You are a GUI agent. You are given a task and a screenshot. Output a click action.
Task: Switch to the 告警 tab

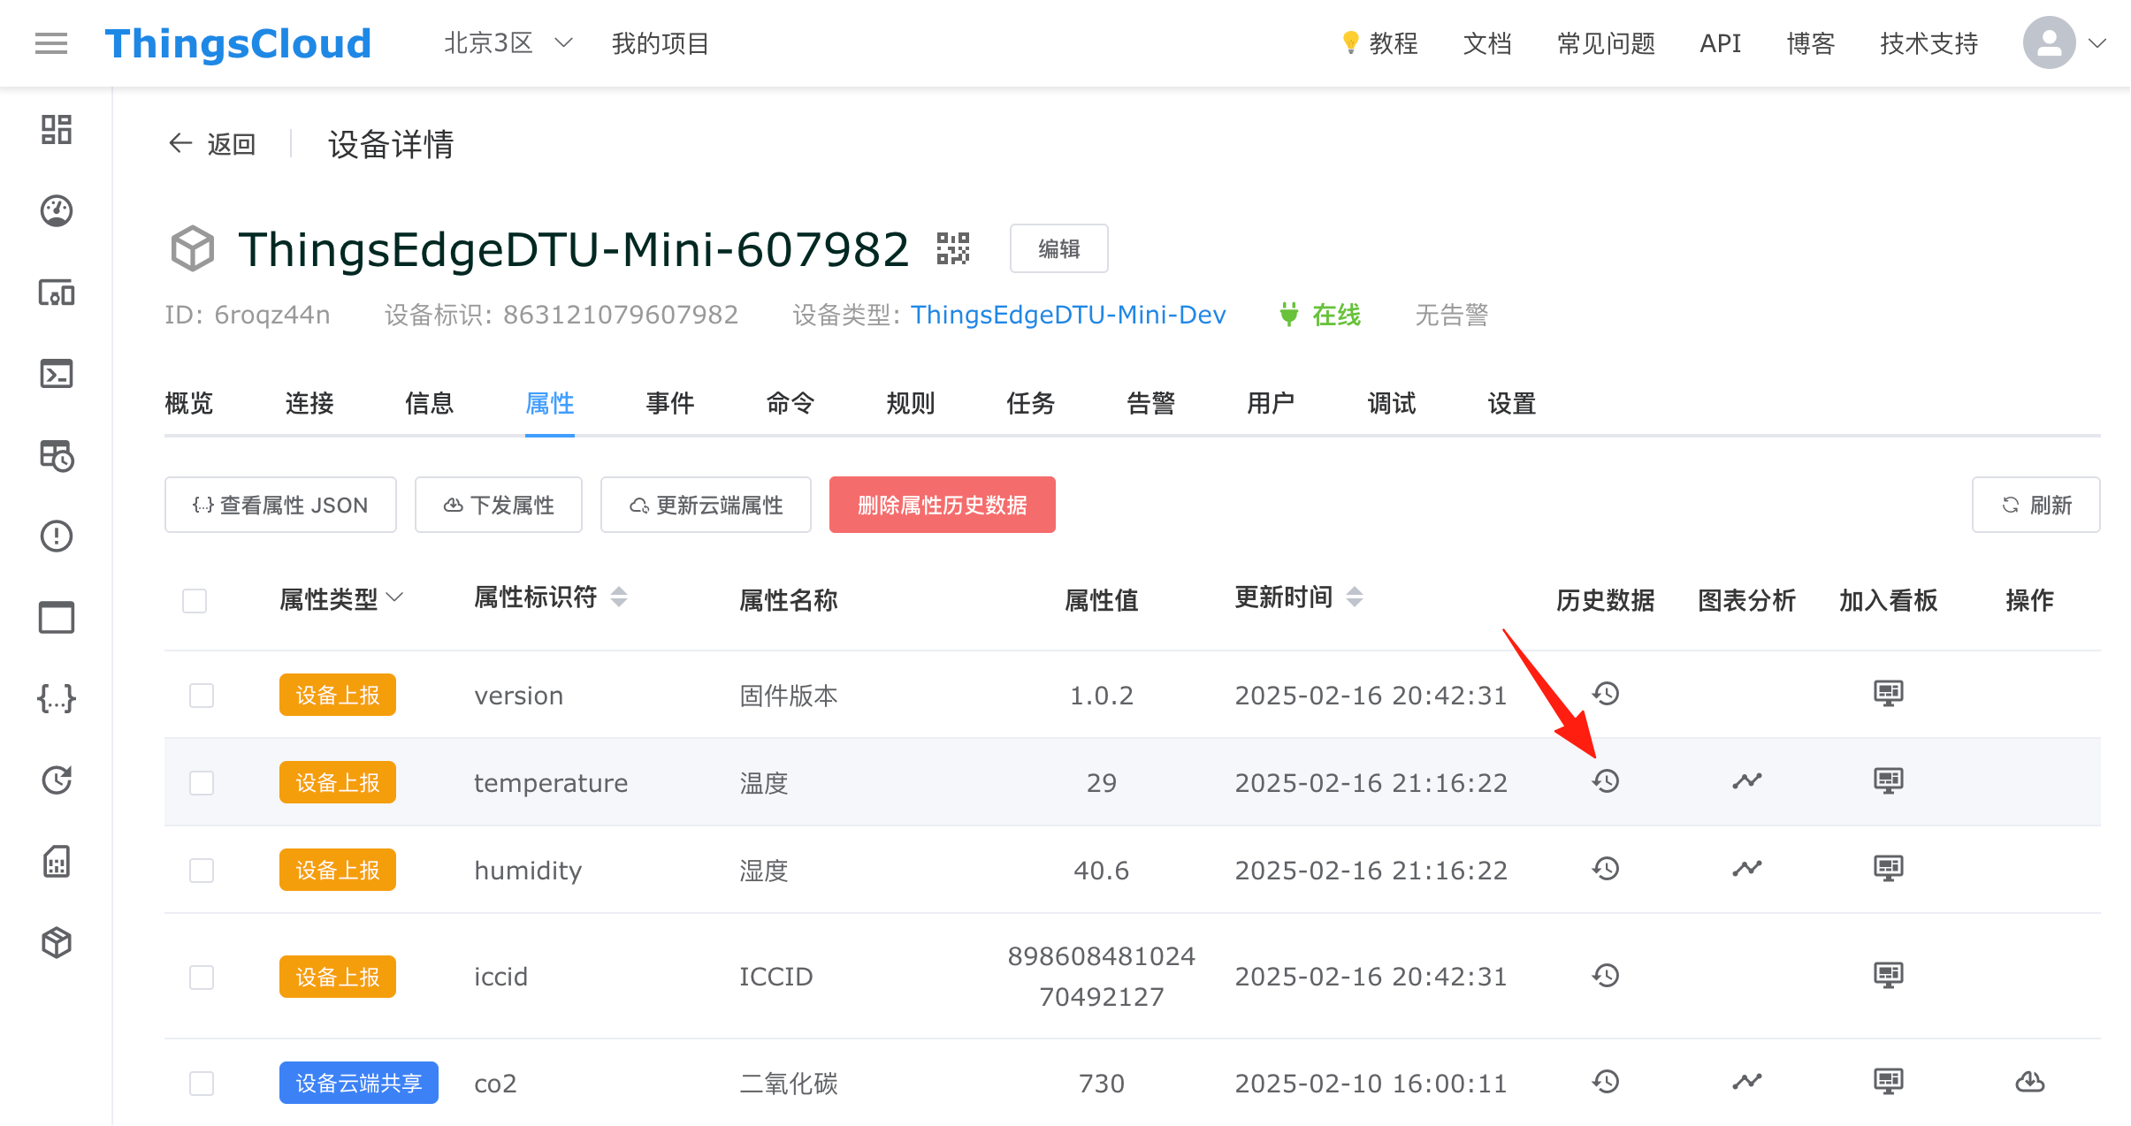[1151, 404]
